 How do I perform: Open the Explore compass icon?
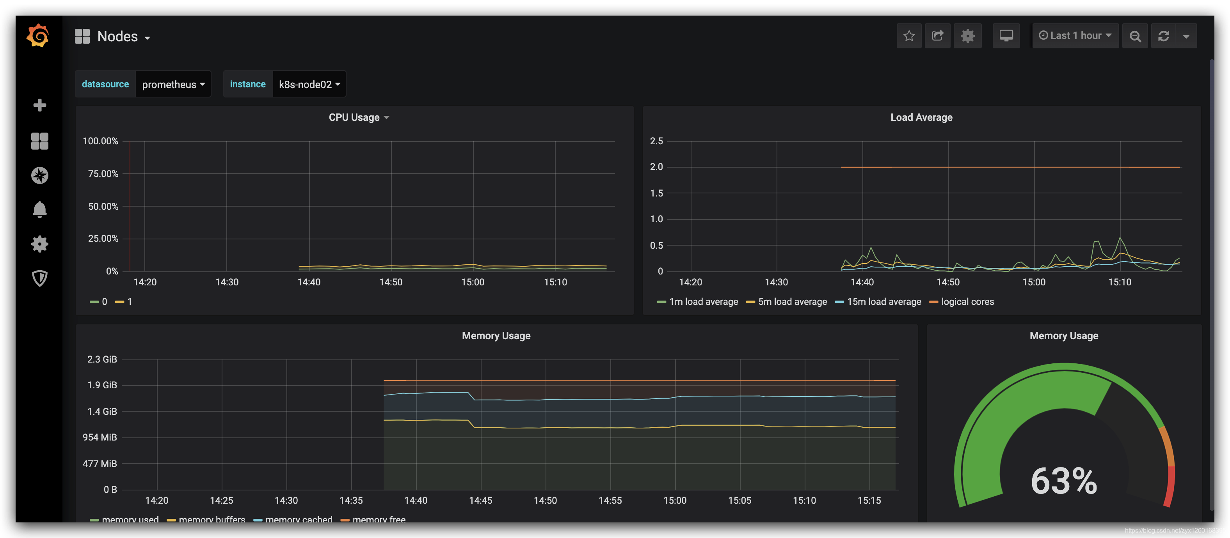point(40,175)
